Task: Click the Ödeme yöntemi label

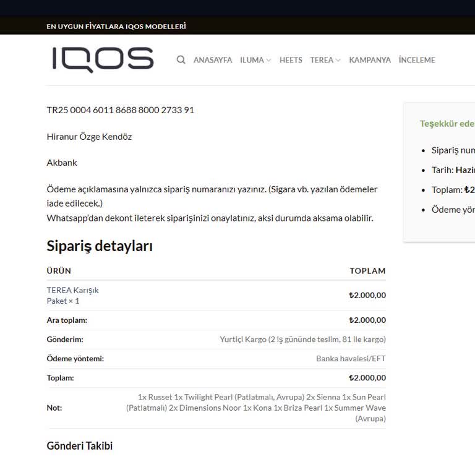Action: [x=75, y=359]
